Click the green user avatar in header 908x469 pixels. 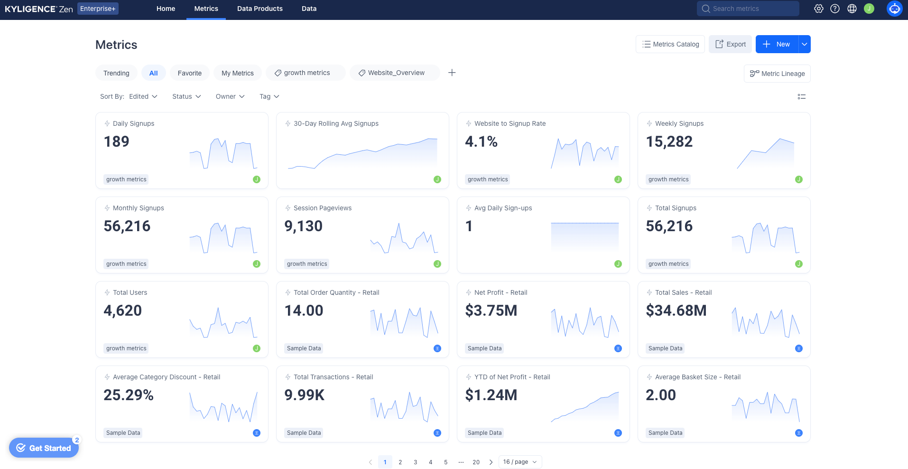click(x=869, y=9)
